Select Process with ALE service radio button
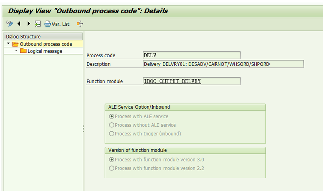The image size is (323, 191). (111, 116)
